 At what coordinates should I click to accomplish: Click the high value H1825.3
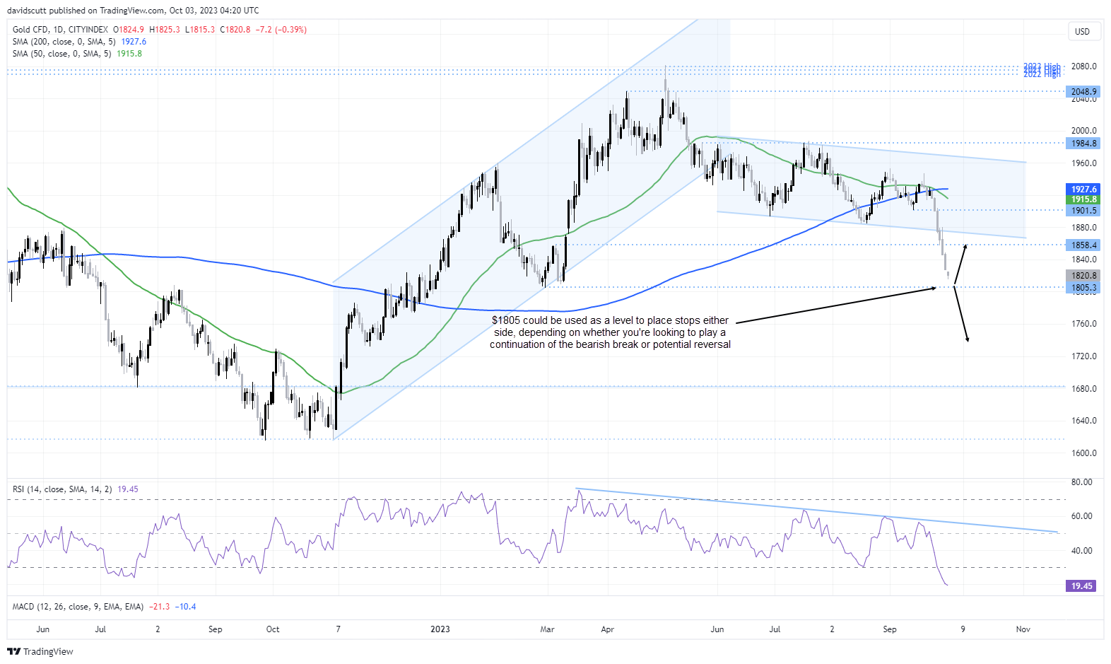(x=165, y=30)
